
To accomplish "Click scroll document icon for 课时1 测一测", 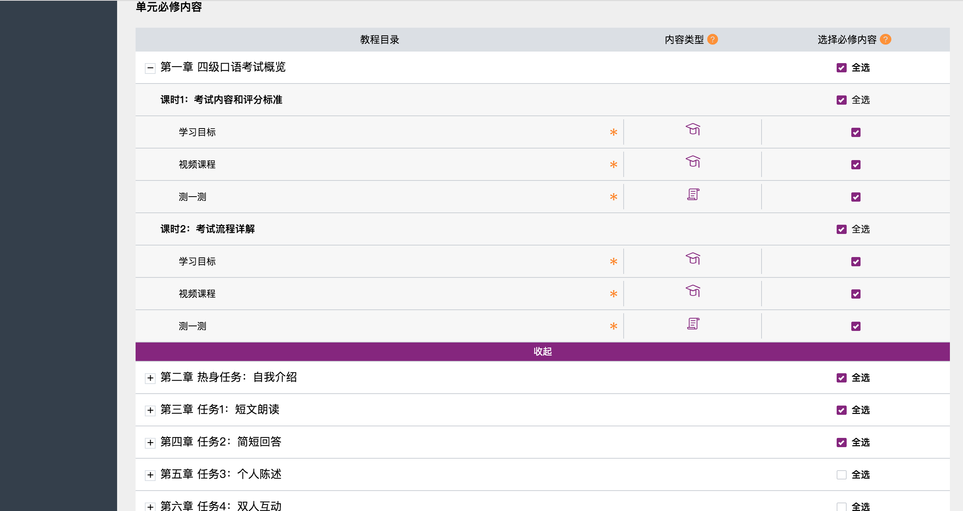I will coord(693,194).
